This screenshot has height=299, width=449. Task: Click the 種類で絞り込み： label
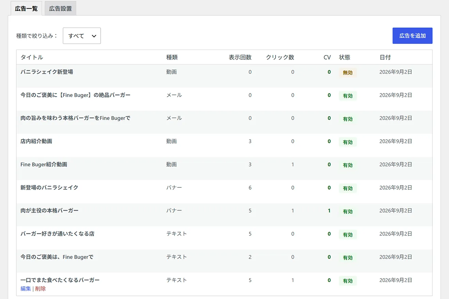tap(37, 36)
